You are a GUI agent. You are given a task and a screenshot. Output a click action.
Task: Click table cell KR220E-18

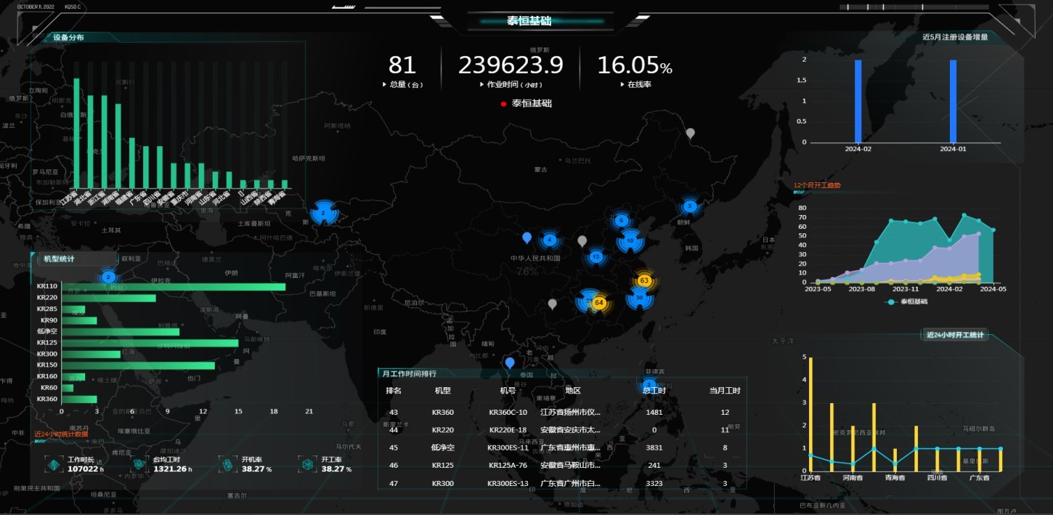click(508, 430)
